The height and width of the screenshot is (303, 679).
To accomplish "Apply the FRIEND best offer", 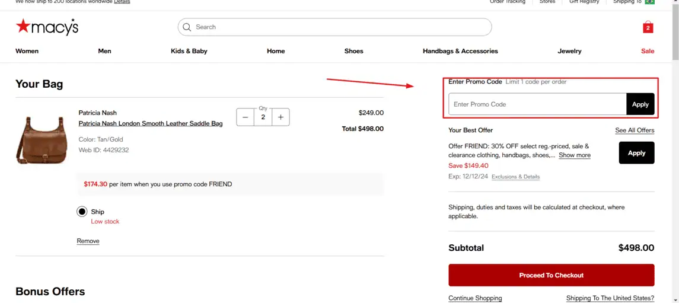I will [x=636, y=153].
